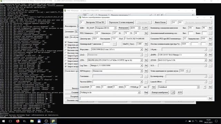Screen dimensions: 221x124
Task: Toggle the sixth checkbox in matrix window
Action: tap(66, 56)
